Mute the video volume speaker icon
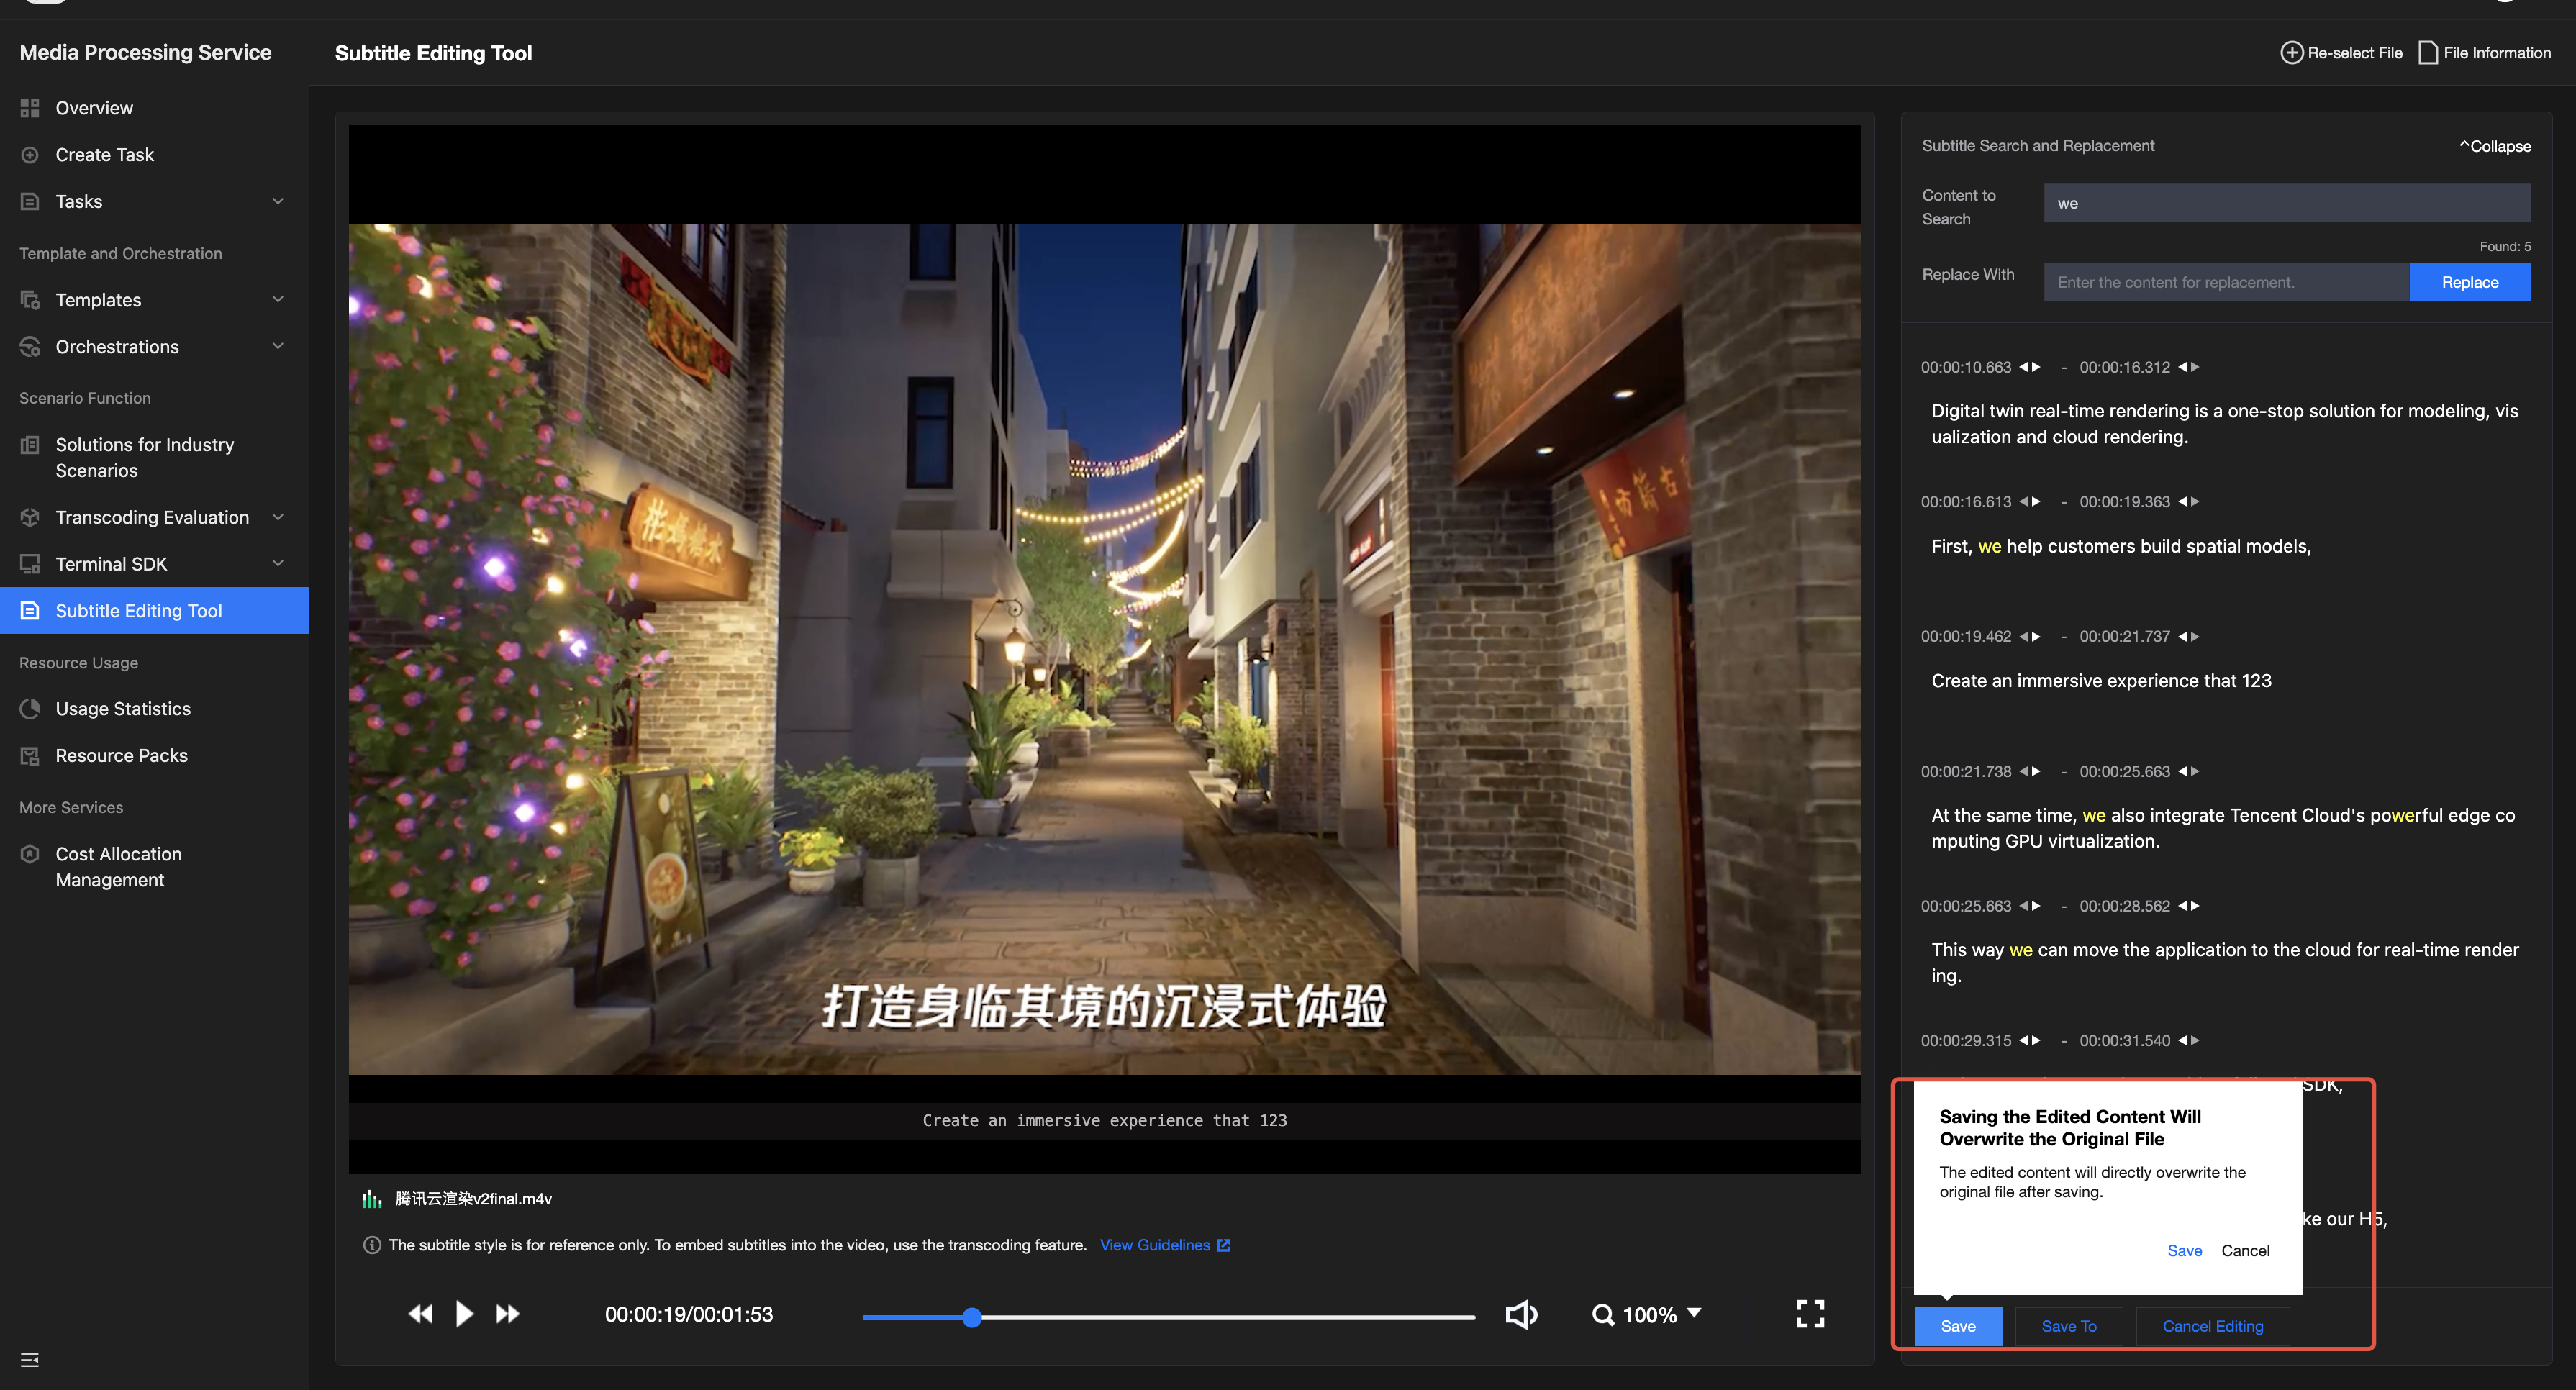 click(x=1521, y=1314)
